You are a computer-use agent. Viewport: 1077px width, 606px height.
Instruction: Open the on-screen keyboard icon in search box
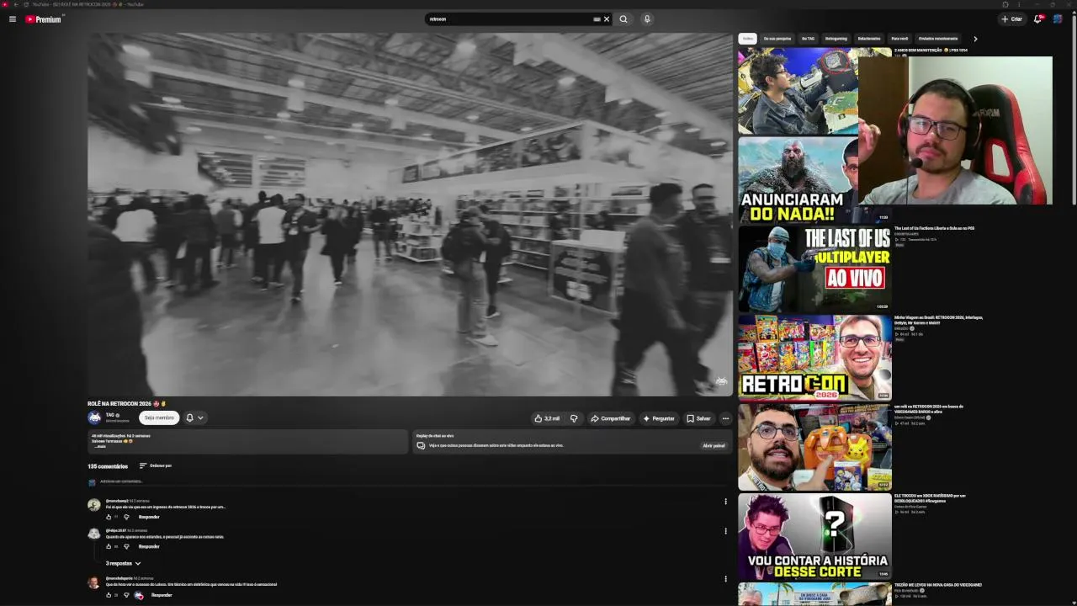tap(597, 19)
